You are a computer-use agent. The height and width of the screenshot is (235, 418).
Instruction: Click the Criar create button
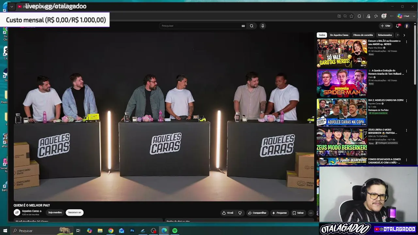click(x=386, y=26)
